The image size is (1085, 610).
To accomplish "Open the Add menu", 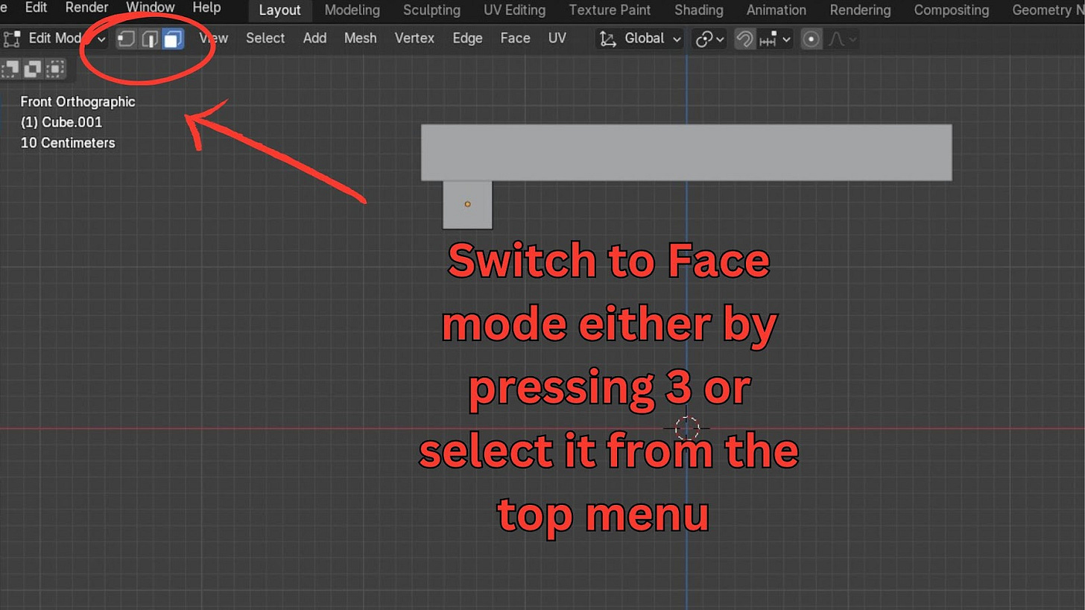I will point(314,38).
